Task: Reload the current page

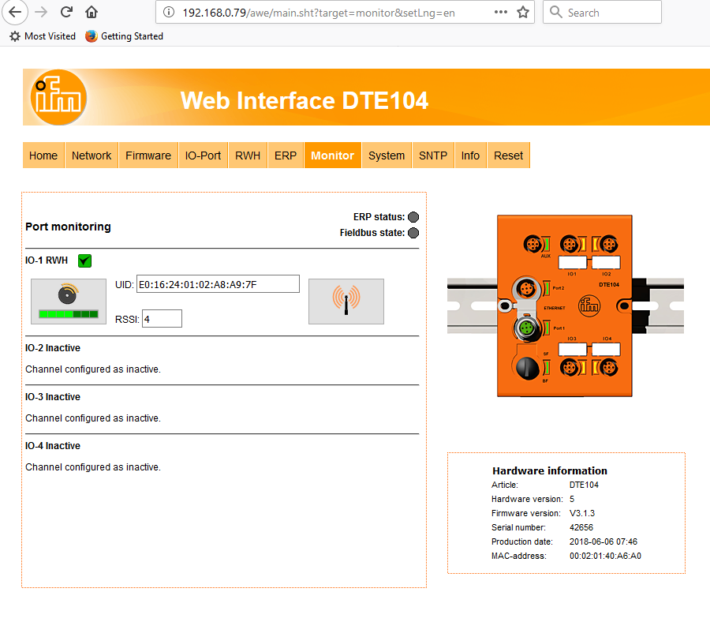Action: [x=66, y=12]
